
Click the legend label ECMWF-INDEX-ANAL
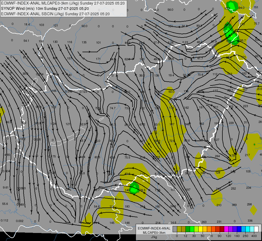pyautogui.click(x=154, y=228)
